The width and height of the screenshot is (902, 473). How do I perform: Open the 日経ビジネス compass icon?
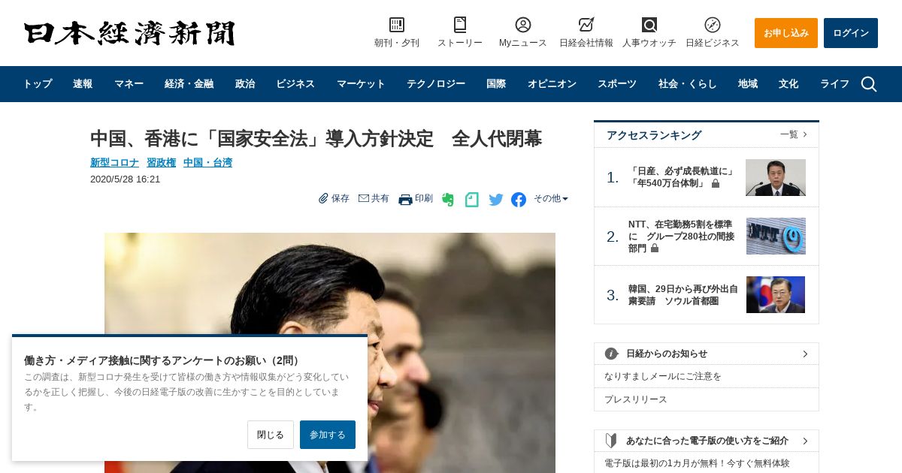point(713,25)
